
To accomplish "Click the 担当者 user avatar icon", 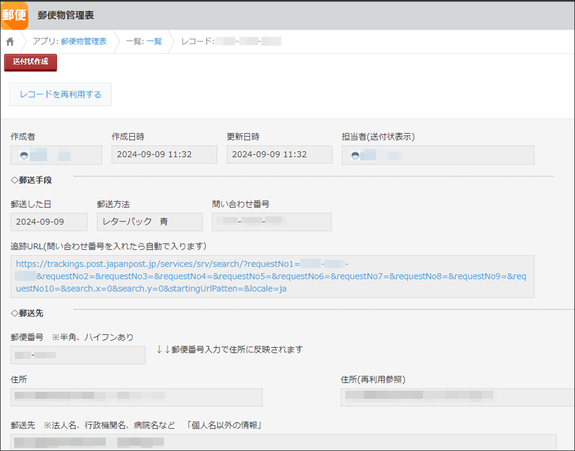I will [355, 155].
